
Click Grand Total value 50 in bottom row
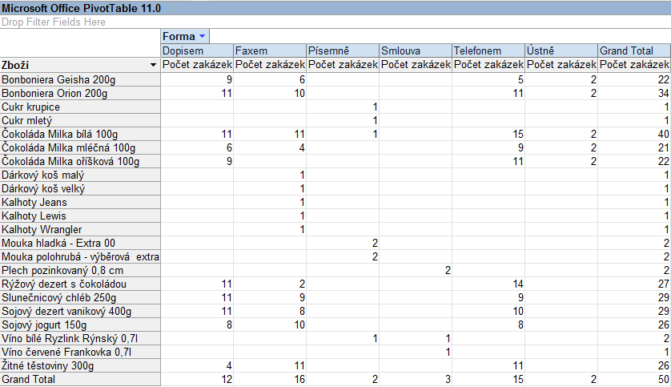[634, 379]
